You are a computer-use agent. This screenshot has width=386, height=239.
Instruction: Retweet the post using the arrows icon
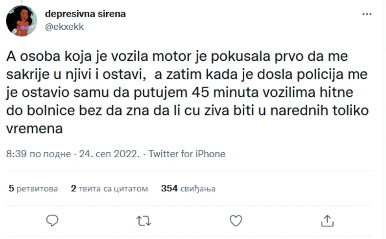[x=144, y=221]
